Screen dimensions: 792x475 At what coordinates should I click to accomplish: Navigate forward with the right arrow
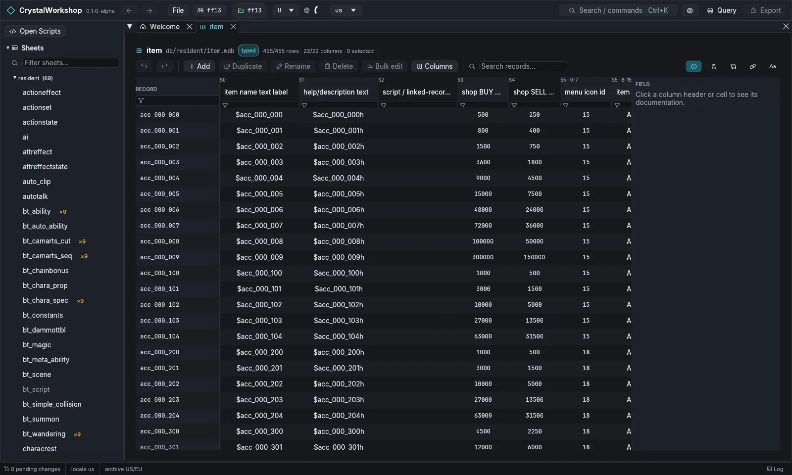[149, 10]
